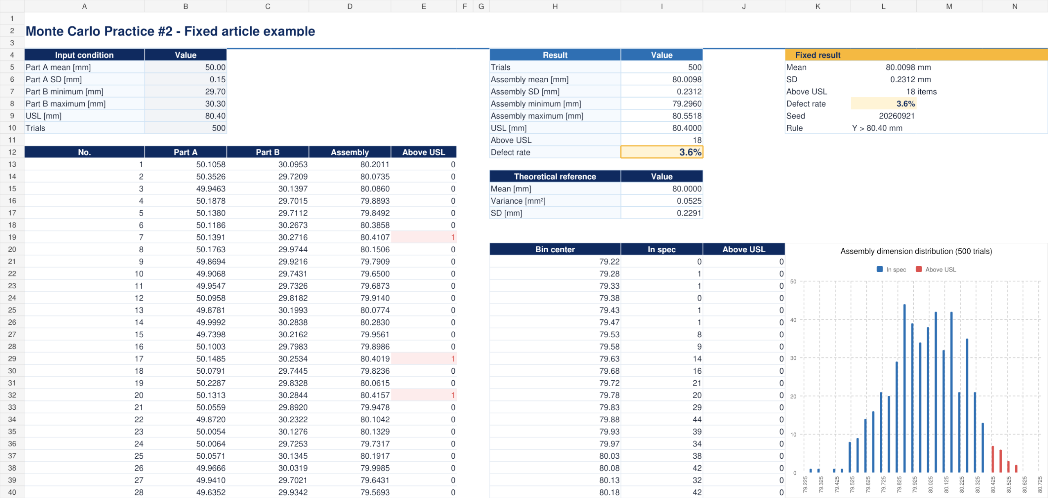Click column header B

(185, 6)
